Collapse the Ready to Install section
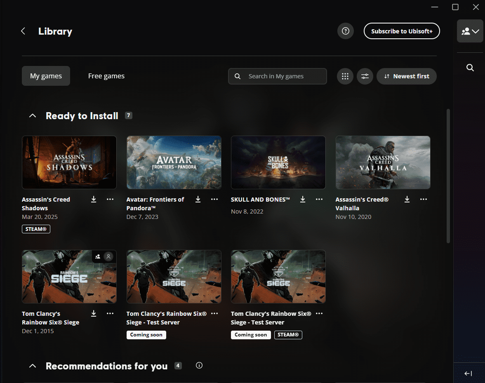Viewport: 485px width, 383px height. (33, 115)
